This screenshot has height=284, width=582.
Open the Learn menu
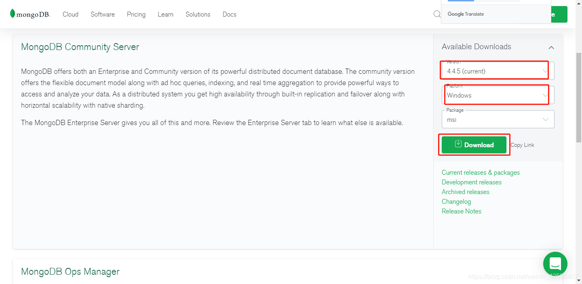pyautogui.click(x=165, y=14)
